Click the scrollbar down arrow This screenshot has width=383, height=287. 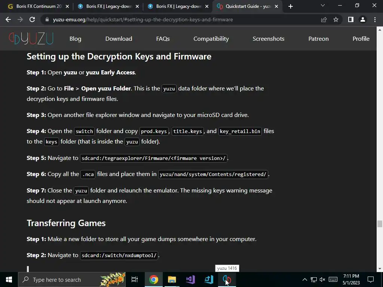[380, 269]
